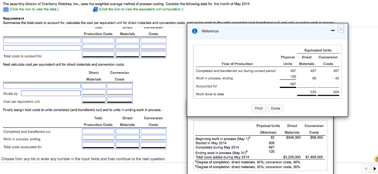Open the label box next to 'Divide by'

[51, 93]
